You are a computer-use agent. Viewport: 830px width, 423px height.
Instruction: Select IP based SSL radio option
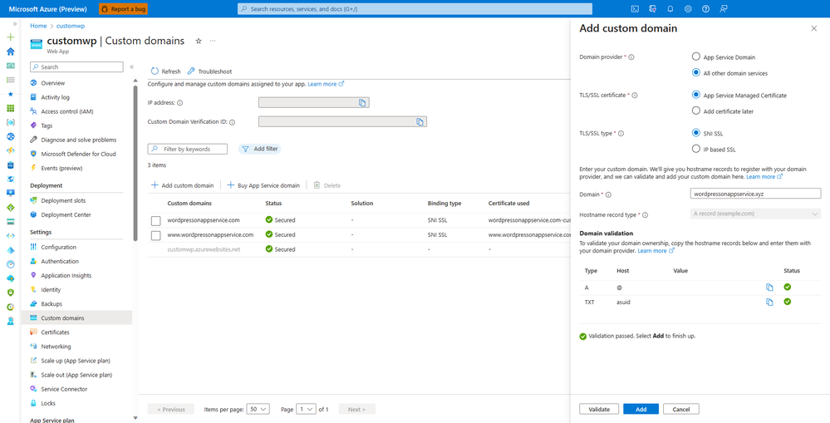pyautogui.click(x=696, y=150)
